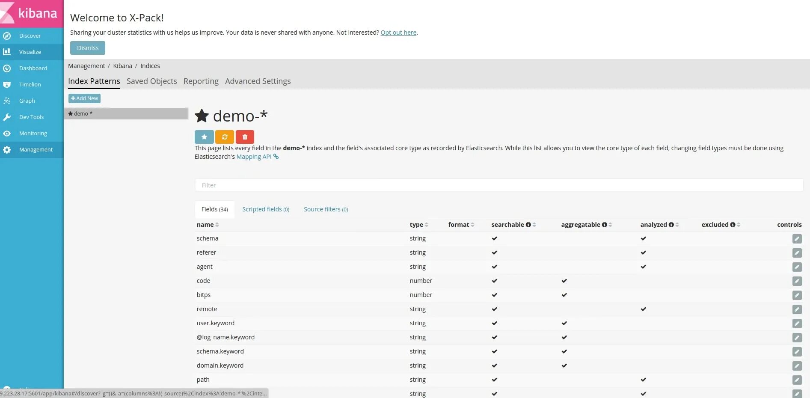Edit the bitps field
The width and height of the screenshot is (810, 398).
coord(797,295)
